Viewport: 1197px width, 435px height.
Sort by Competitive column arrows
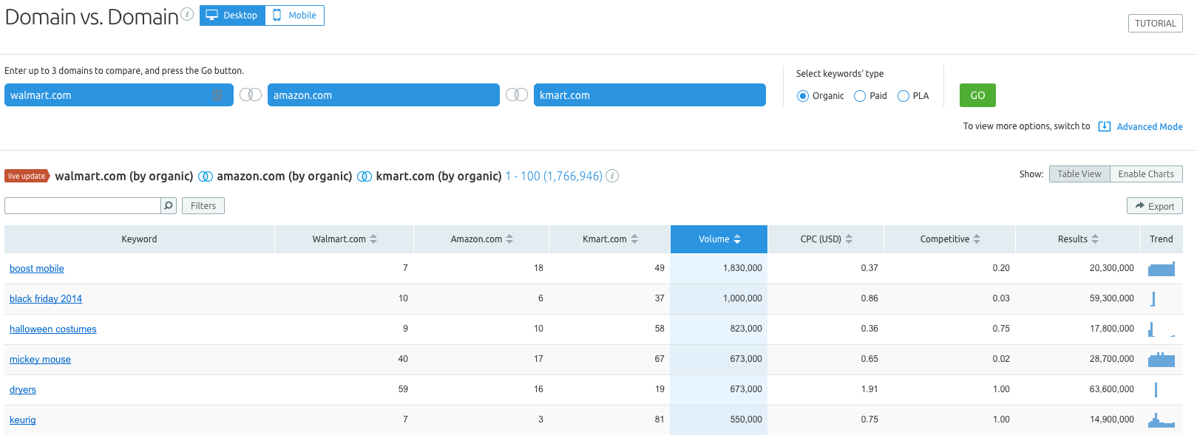pos(977,239)
